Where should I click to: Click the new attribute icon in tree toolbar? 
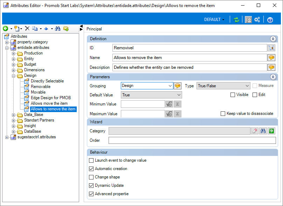click(x=17, y=28)
